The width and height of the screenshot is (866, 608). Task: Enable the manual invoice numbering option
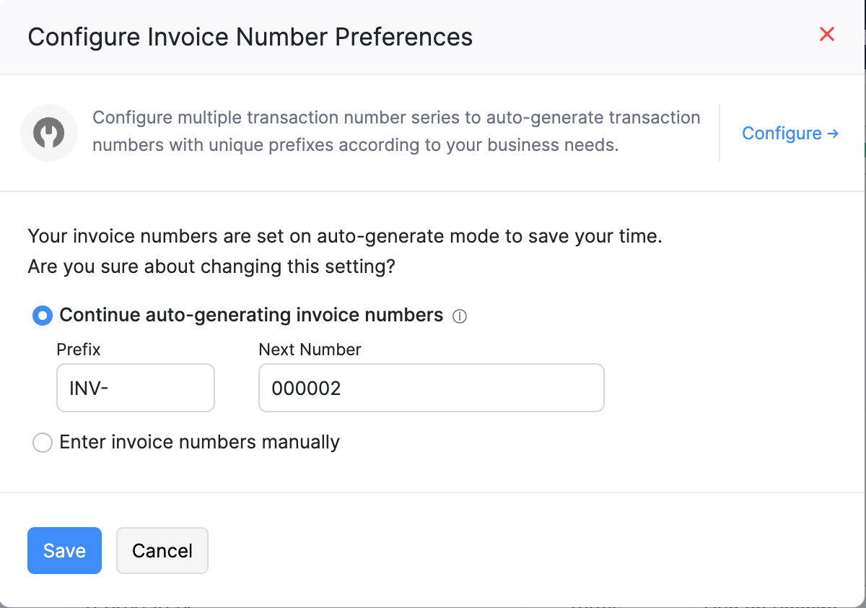[x=42, y=442]
